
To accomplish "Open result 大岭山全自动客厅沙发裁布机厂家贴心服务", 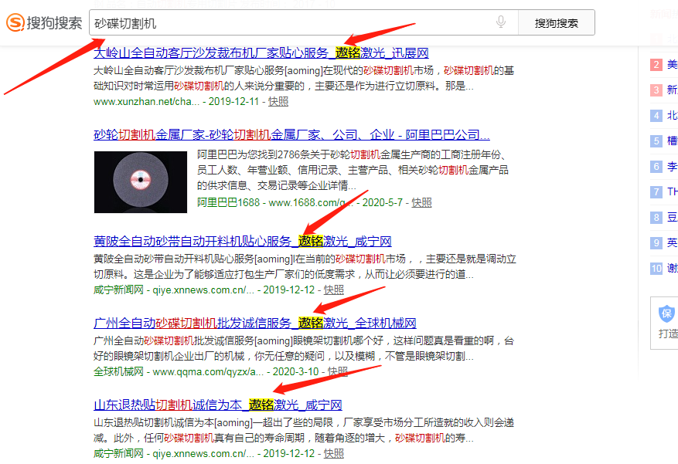I will 261,53.
